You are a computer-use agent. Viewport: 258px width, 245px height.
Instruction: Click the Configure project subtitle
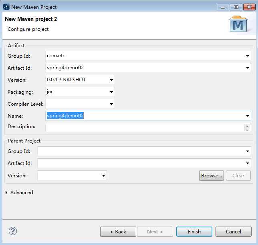click(x=28, y=29)
